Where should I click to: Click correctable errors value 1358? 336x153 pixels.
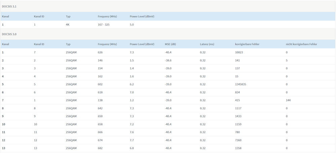point(238,148)
